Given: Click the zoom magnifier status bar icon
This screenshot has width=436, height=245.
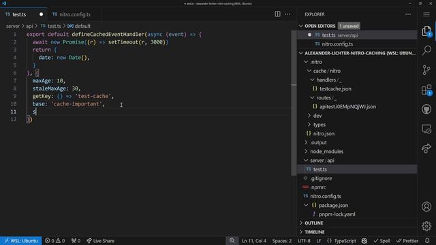Looking at the screenshot, I should (x=232, y=240).
